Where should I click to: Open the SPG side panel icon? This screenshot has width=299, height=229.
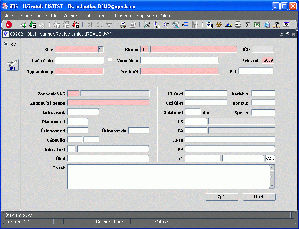pyautogui.click(x=12, y=65)
